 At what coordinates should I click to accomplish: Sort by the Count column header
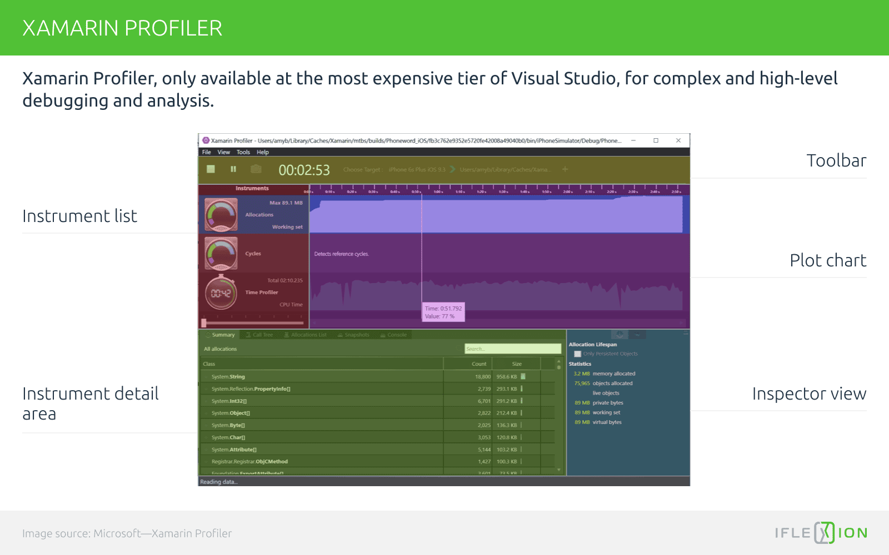pyautogui.click(x=468, y=364)
